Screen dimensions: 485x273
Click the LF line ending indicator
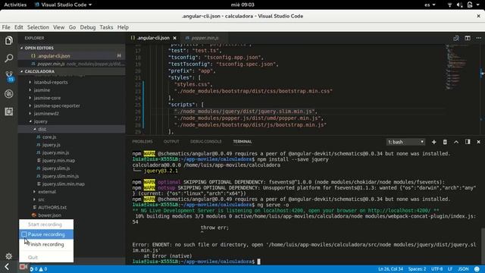(450, 269)
